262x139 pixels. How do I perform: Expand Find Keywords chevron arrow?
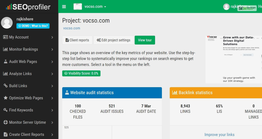point(52,110)
